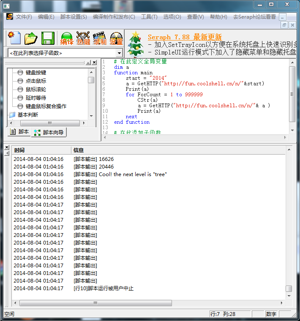The width and height of the screenshot is (300, 321).
Task: Click code editor horizontal scroll right arrow
Action: tap(285, 138)
